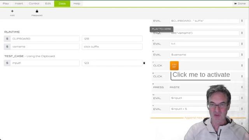This screenshot has height=140, width=249.
Task: Select the Data tab
Action: pos(62,3)
